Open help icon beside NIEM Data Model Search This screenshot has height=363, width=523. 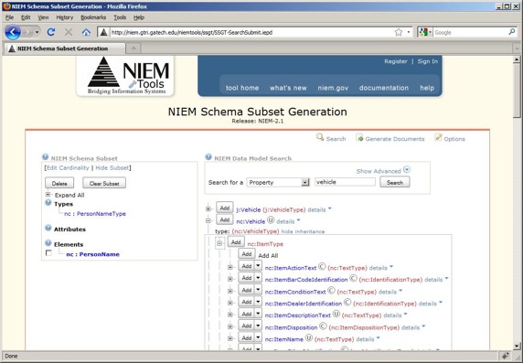(x=208, y=156)
